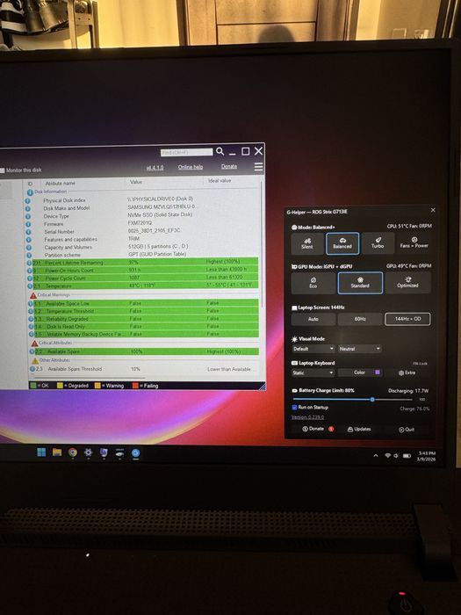Click info icon for Reliability Degraded
Image resolution: width=461 pixels, height=615 pixels.
[x=31, y=319]
